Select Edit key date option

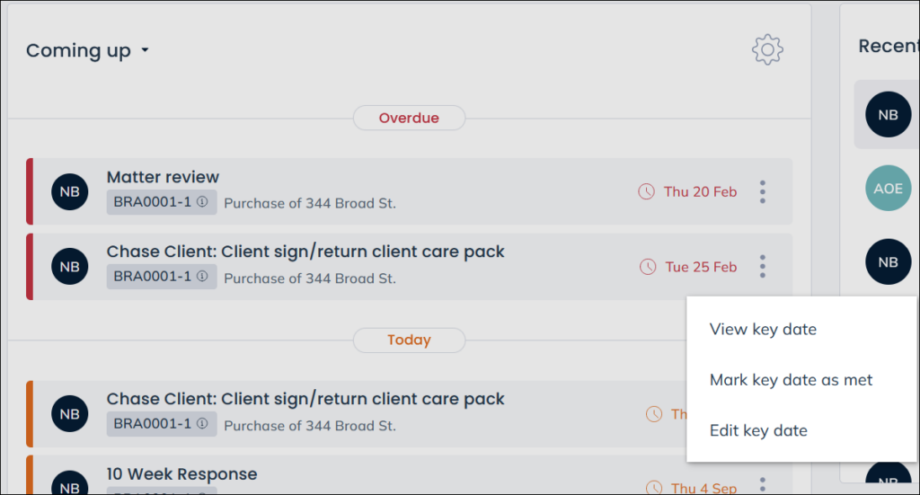[x=758, y=430]
